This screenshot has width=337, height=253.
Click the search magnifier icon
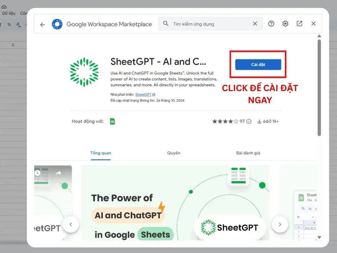[x=165, y=24]
